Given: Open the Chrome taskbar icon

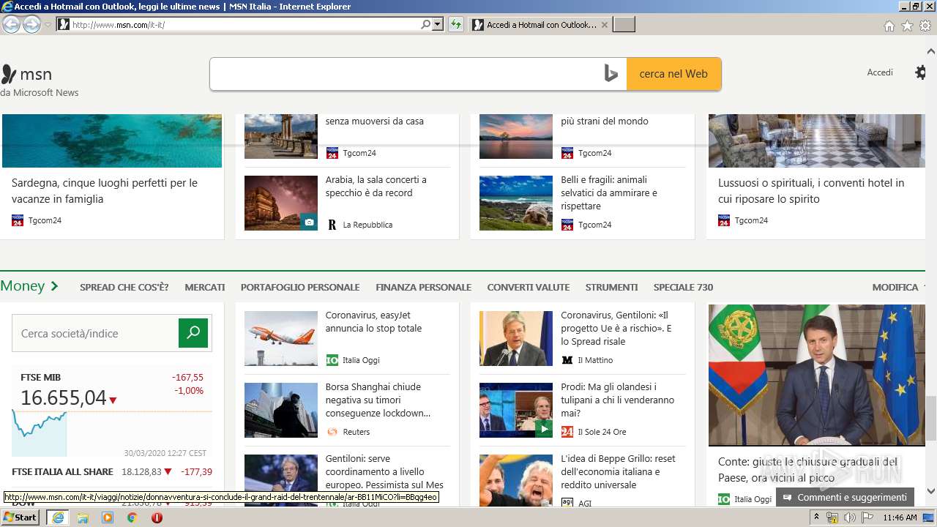Looking at the screenshot, I should [x=132, y=517].
